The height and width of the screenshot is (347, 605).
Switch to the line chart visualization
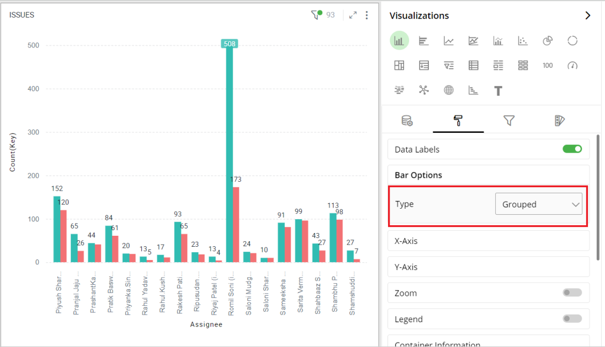448,40
